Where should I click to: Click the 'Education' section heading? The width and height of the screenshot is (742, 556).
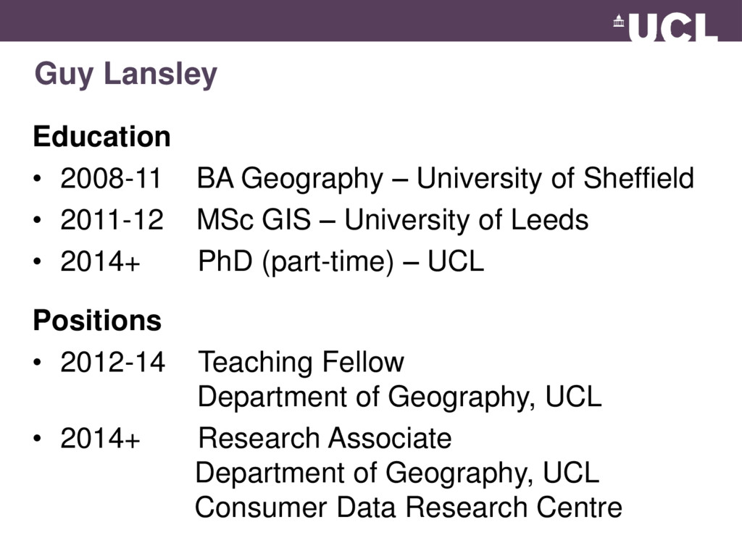[101, 137]
